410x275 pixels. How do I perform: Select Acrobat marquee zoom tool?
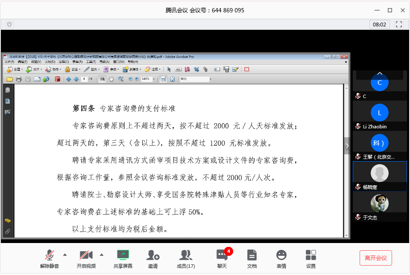point(120,79)
